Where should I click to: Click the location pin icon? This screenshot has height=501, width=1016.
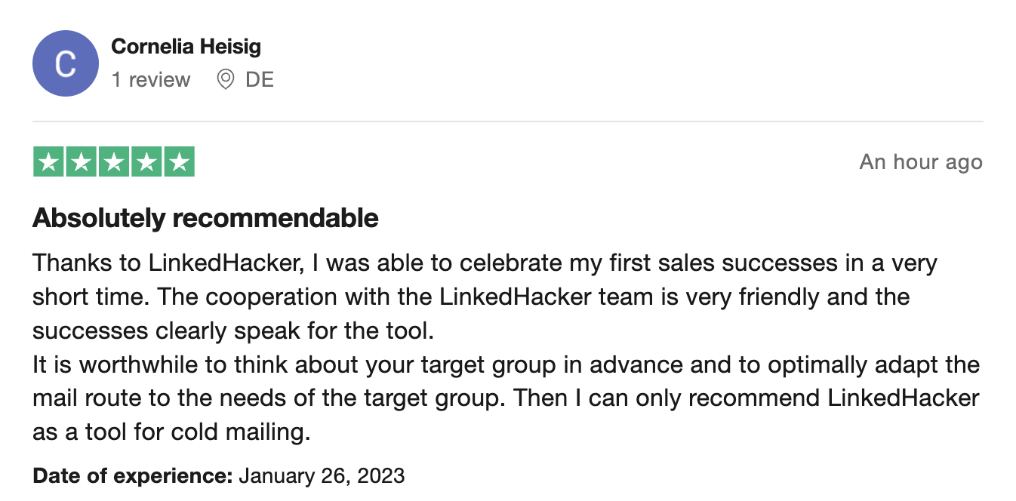coord(225,79)
